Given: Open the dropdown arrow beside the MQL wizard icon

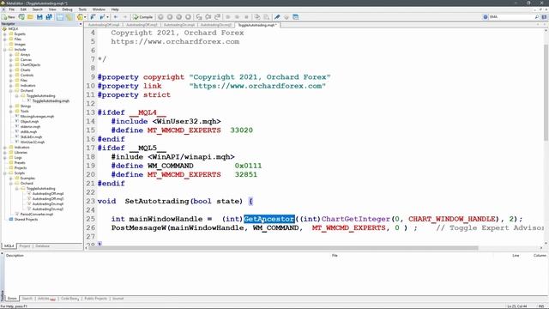Looking at the screenshot, I should 85,17.
